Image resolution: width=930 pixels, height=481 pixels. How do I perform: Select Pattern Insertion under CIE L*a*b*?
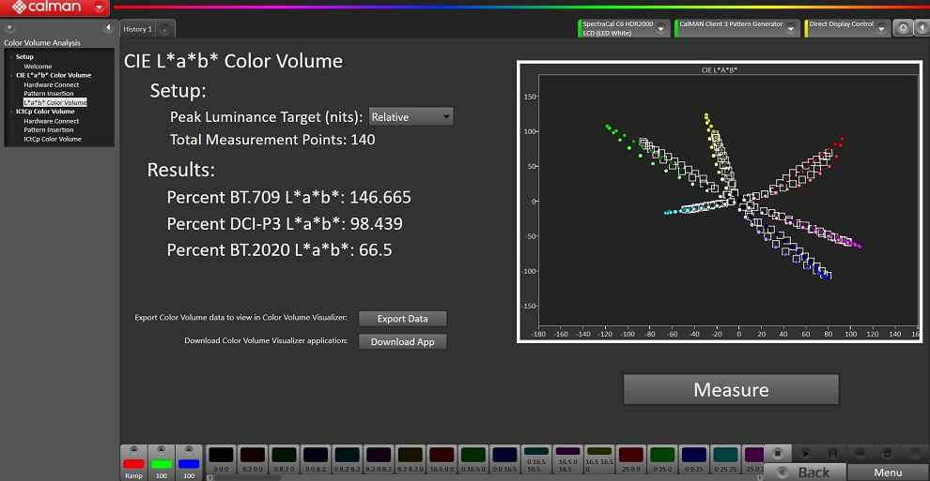49,94
